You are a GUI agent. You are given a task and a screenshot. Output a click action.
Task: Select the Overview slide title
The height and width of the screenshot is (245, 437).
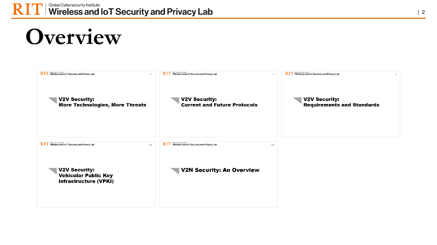pos(73,37)
